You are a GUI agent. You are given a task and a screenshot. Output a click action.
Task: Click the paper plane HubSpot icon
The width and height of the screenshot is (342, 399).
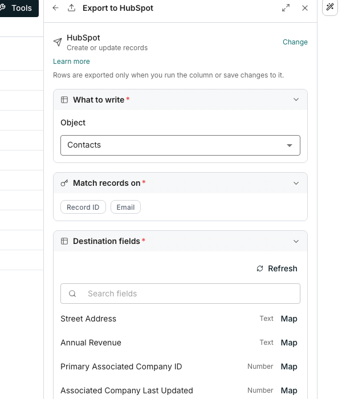pyautogui.click(x=58, y=42)
